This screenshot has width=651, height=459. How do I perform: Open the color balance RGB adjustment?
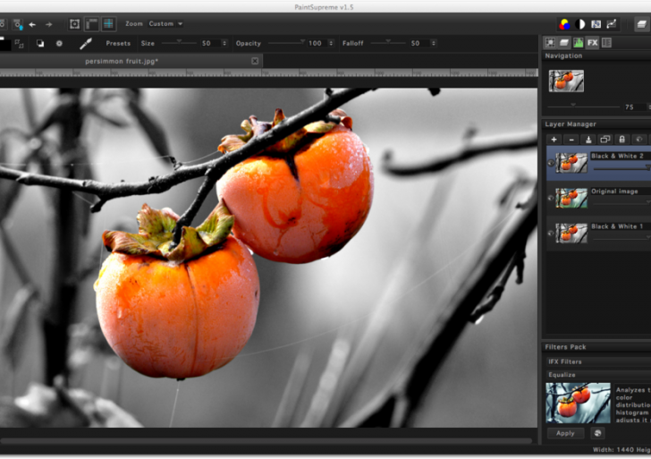[x=565, y=24]
